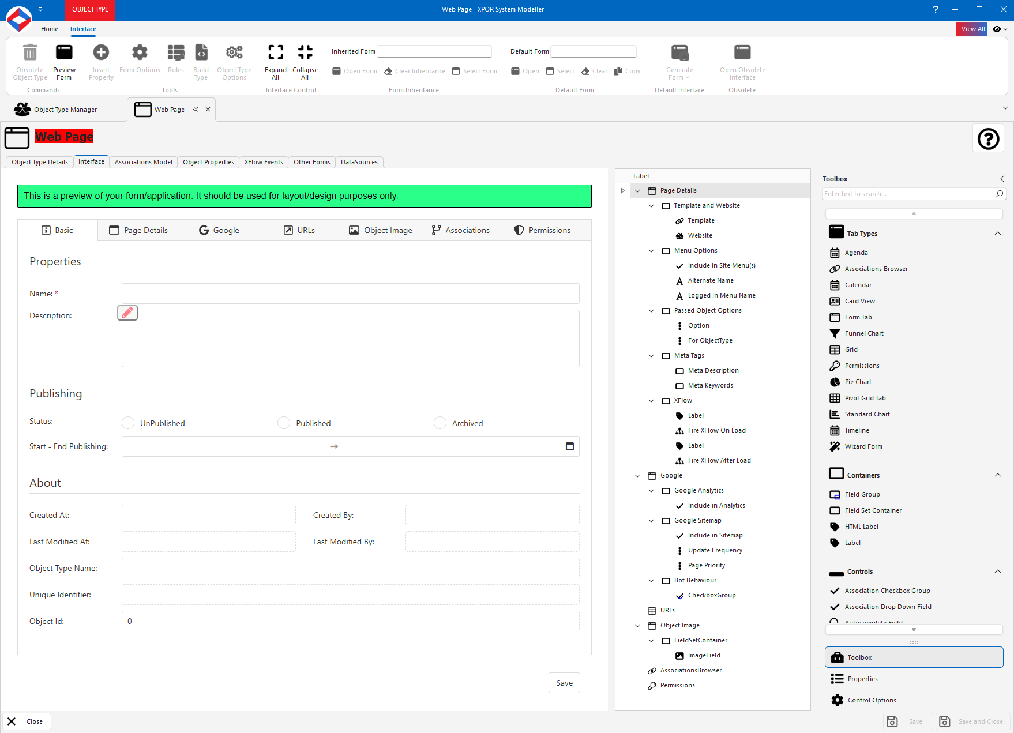Switch to the Associations Model tab
1014x733 pixels.
click(143, 162)
